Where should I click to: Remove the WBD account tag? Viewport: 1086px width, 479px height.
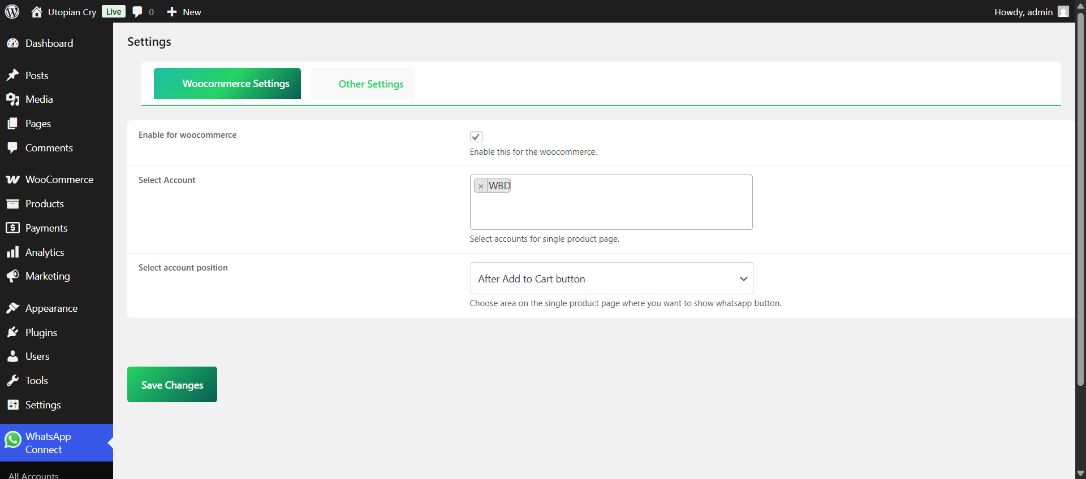pyautogui.click(x=481, y=186)
